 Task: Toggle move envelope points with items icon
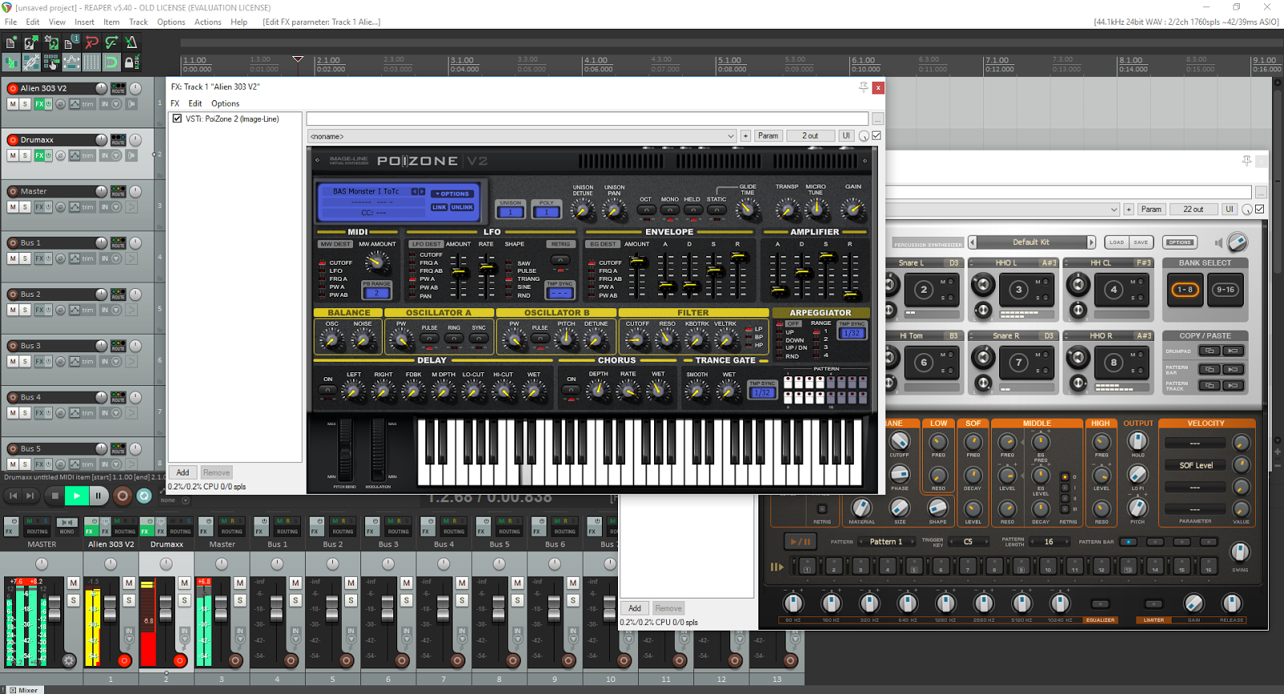tap(71, 62)
